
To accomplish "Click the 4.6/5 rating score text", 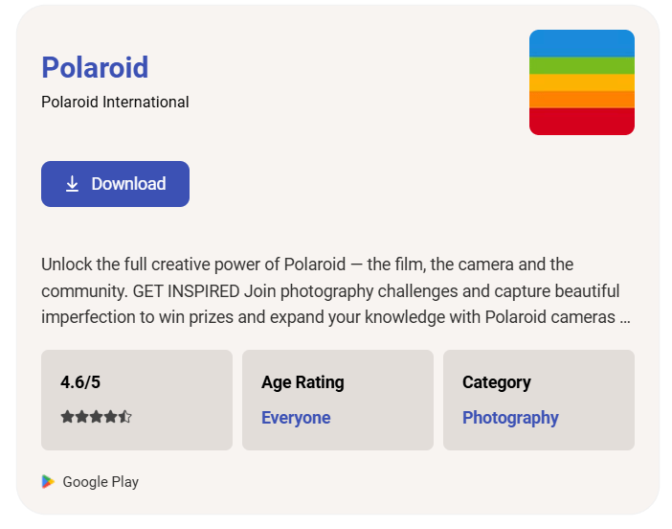I will [80, 382].
